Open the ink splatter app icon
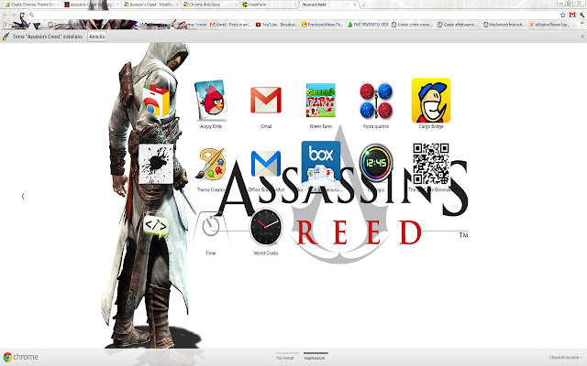 click(156, 164)
